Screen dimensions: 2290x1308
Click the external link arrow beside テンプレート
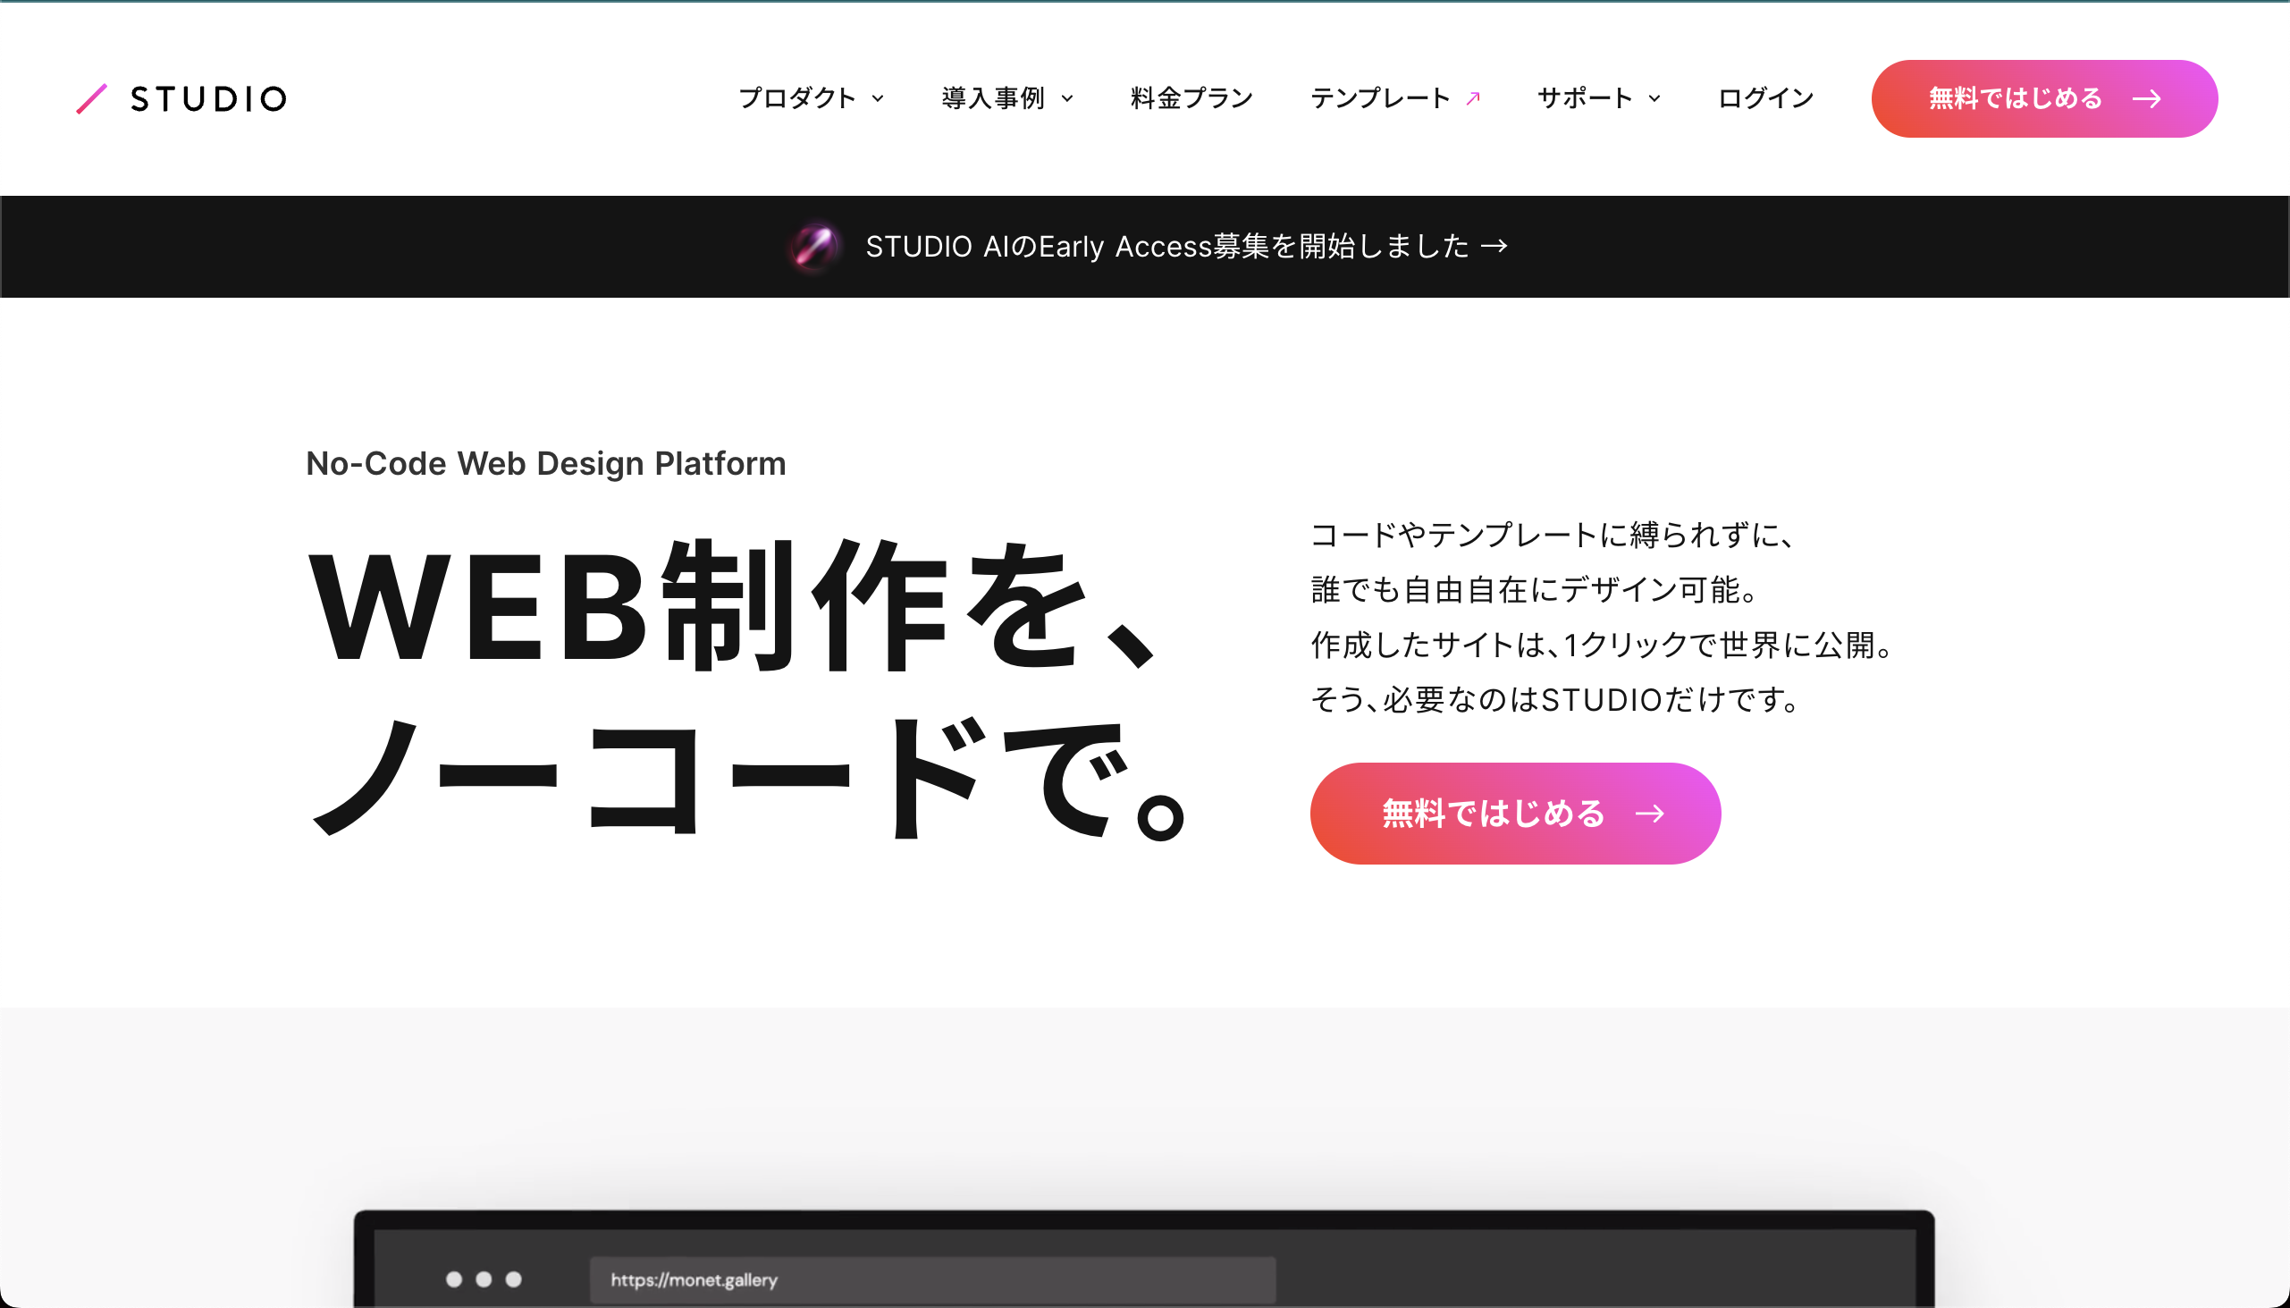tap(1473, 98)
